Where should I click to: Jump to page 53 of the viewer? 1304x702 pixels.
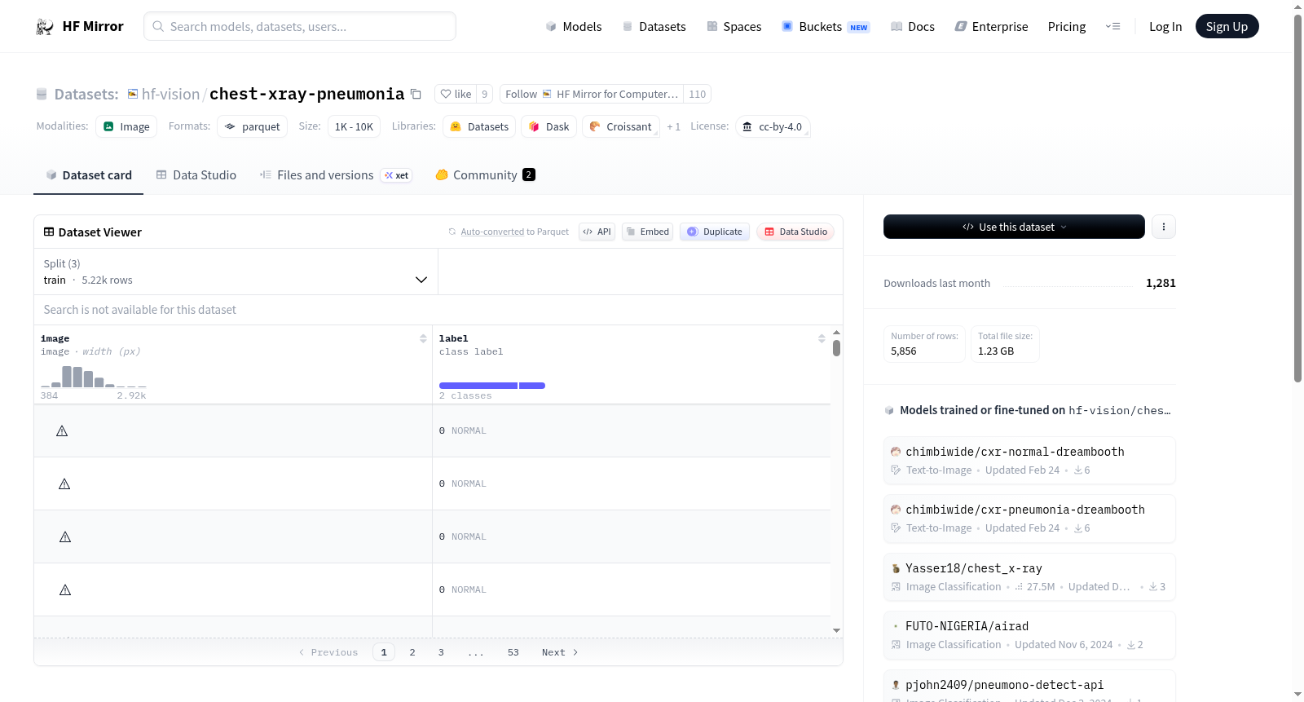513,652
